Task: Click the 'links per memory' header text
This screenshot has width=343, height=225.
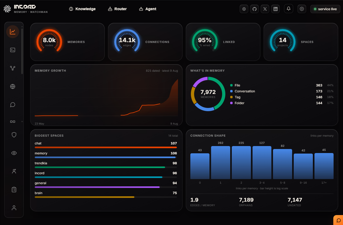Action: click(x=322, y=136)
